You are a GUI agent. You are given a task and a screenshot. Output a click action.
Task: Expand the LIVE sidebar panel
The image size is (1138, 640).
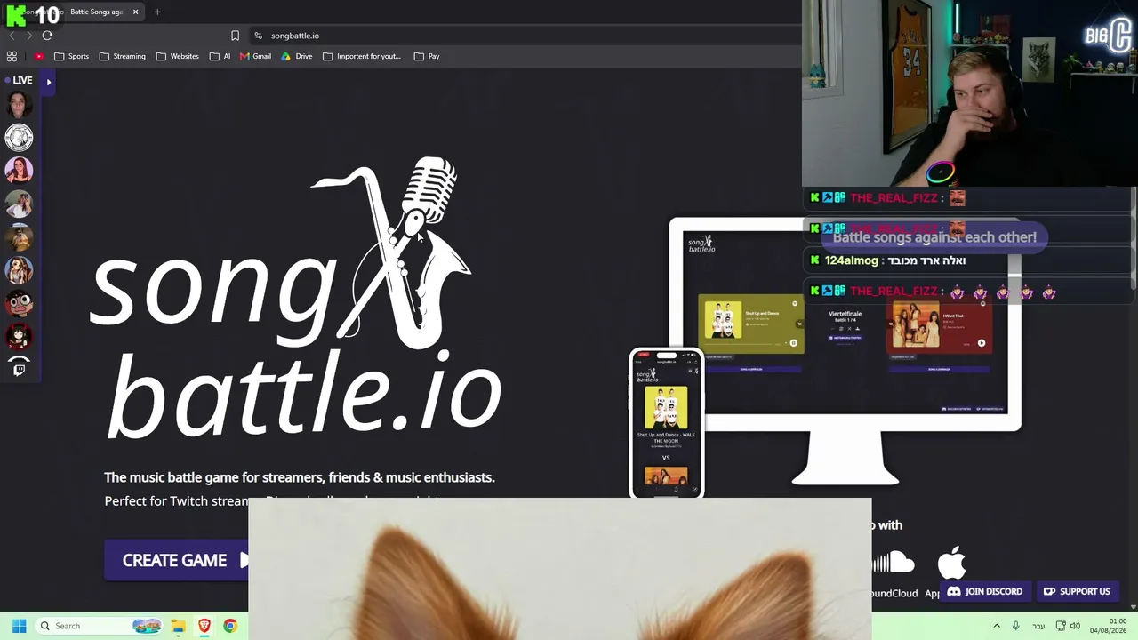tap(49, 82)
